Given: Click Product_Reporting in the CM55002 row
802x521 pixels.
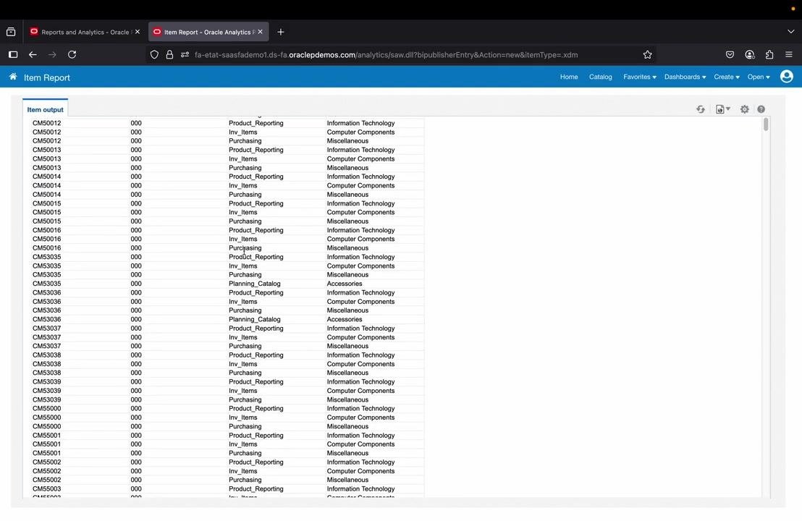Looking at the screenshot, I should tap(256, 462).
